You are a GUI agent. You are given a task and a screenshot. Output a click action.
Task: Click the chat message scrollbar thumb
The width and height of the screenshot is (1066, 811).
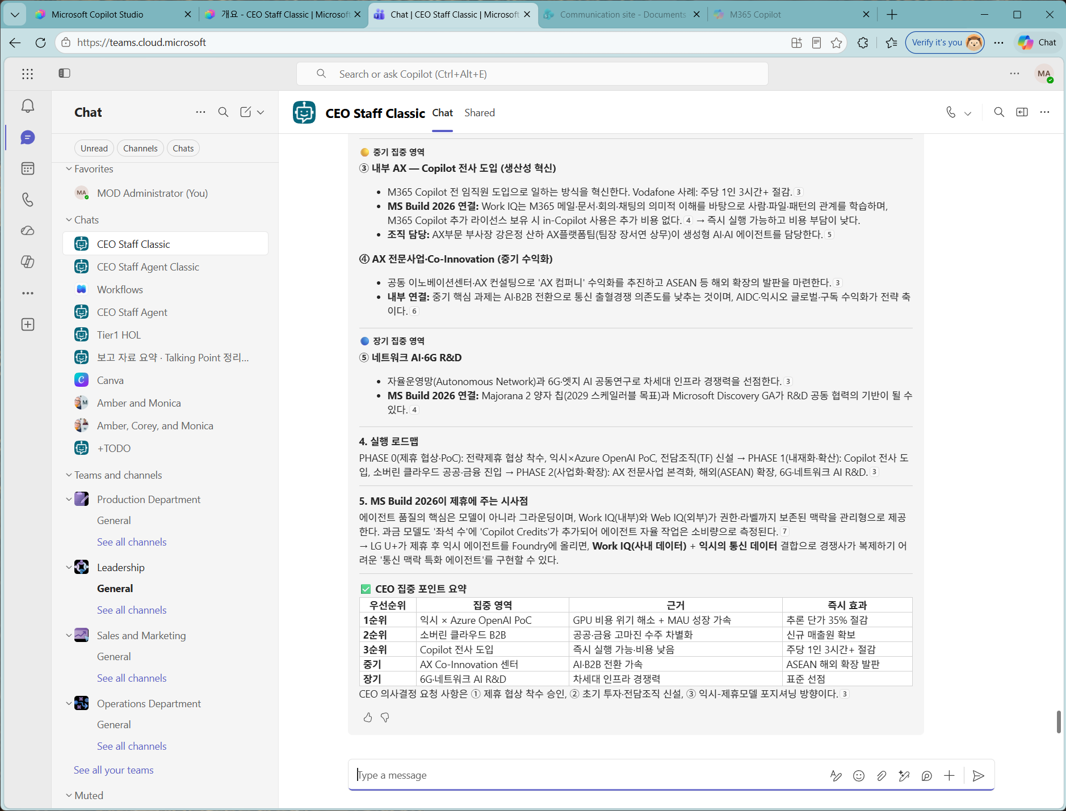pos(1059,721)
